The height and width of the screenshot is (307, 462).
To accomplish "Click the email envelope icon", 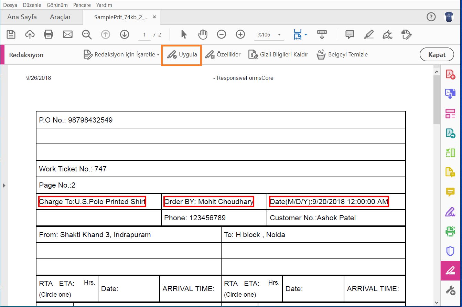I will tap(68, 34).
